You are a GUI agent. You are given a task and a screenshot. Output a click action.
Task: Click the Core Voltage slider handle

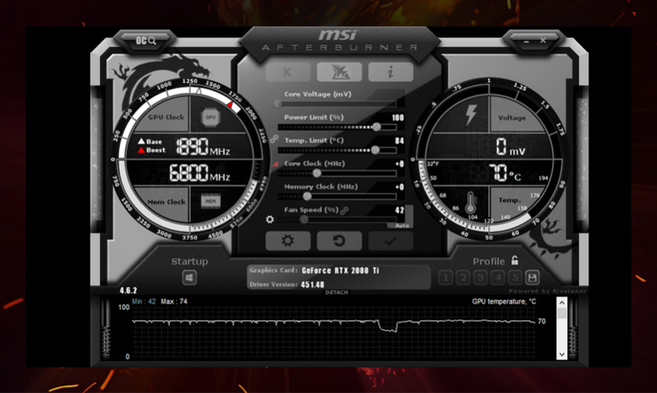278,104
